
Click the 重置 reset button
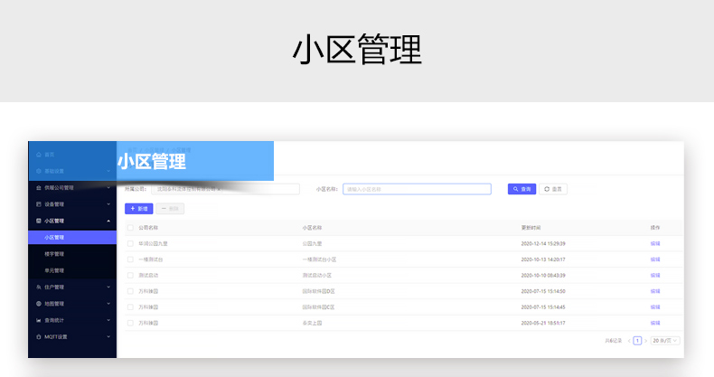click(x=554, y=189)
